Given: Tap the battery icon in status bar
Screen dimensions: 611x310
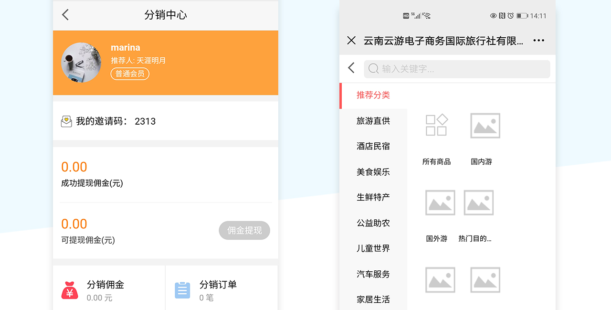Looking at the screenshot, I should coord(522,16).
